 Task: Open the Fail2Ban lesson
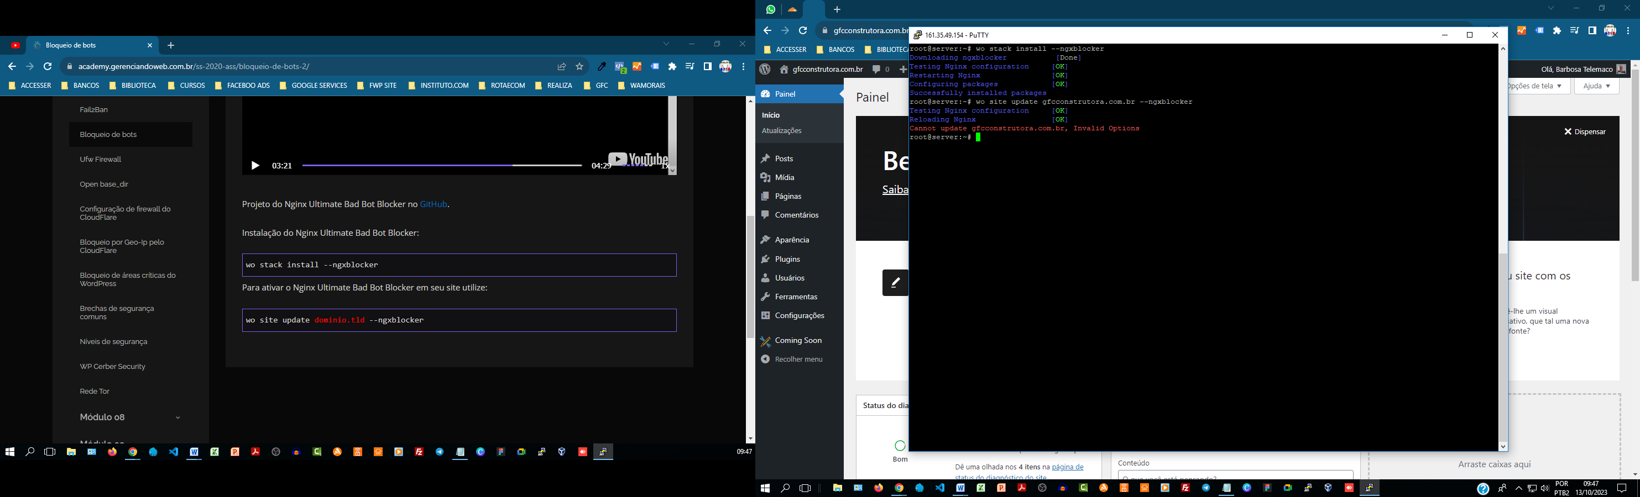[x=93, y=109]
